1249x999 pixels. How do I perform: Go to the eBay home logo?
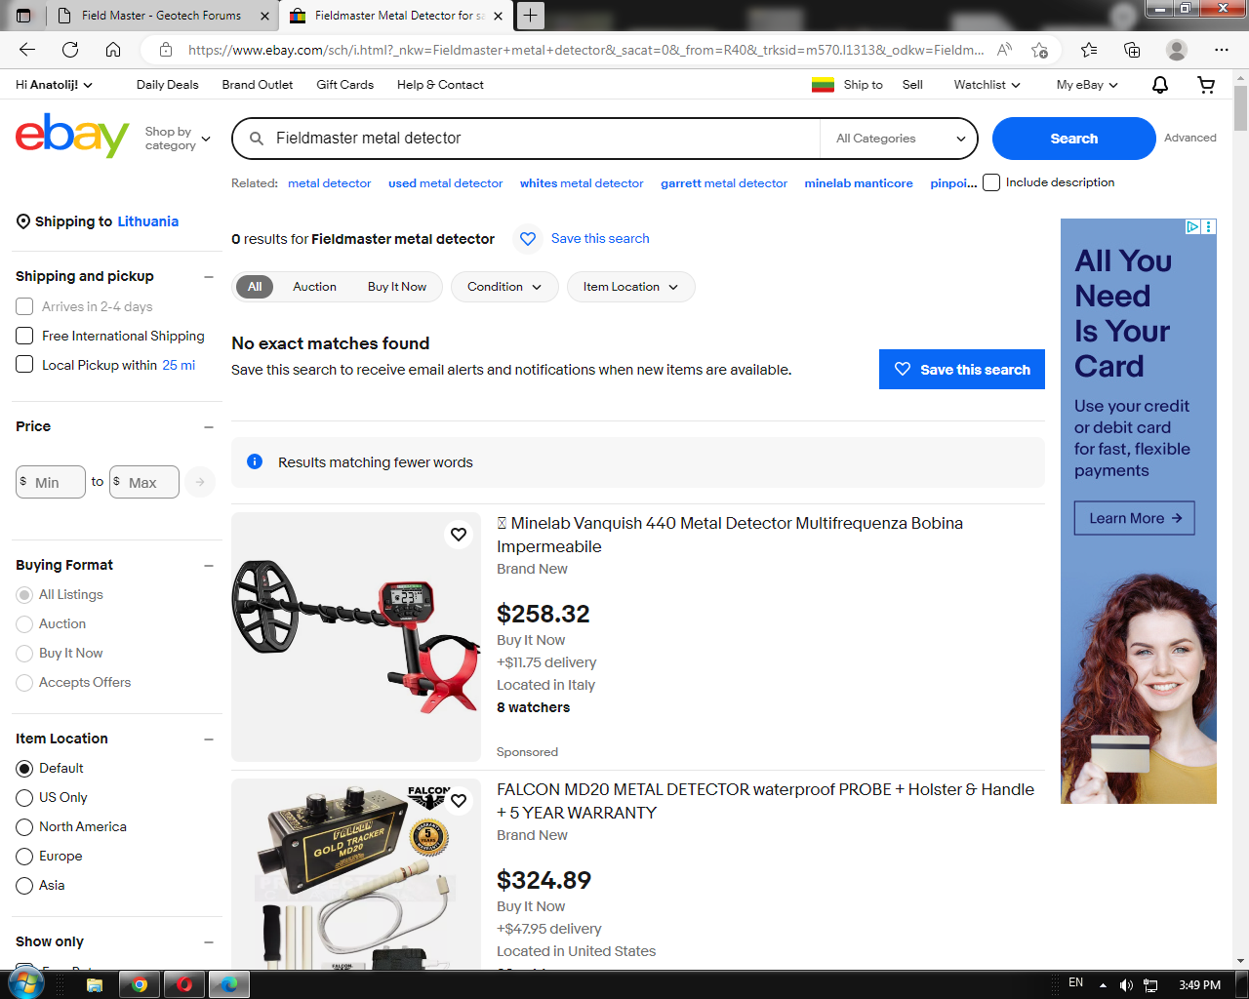tap(72, 136)
